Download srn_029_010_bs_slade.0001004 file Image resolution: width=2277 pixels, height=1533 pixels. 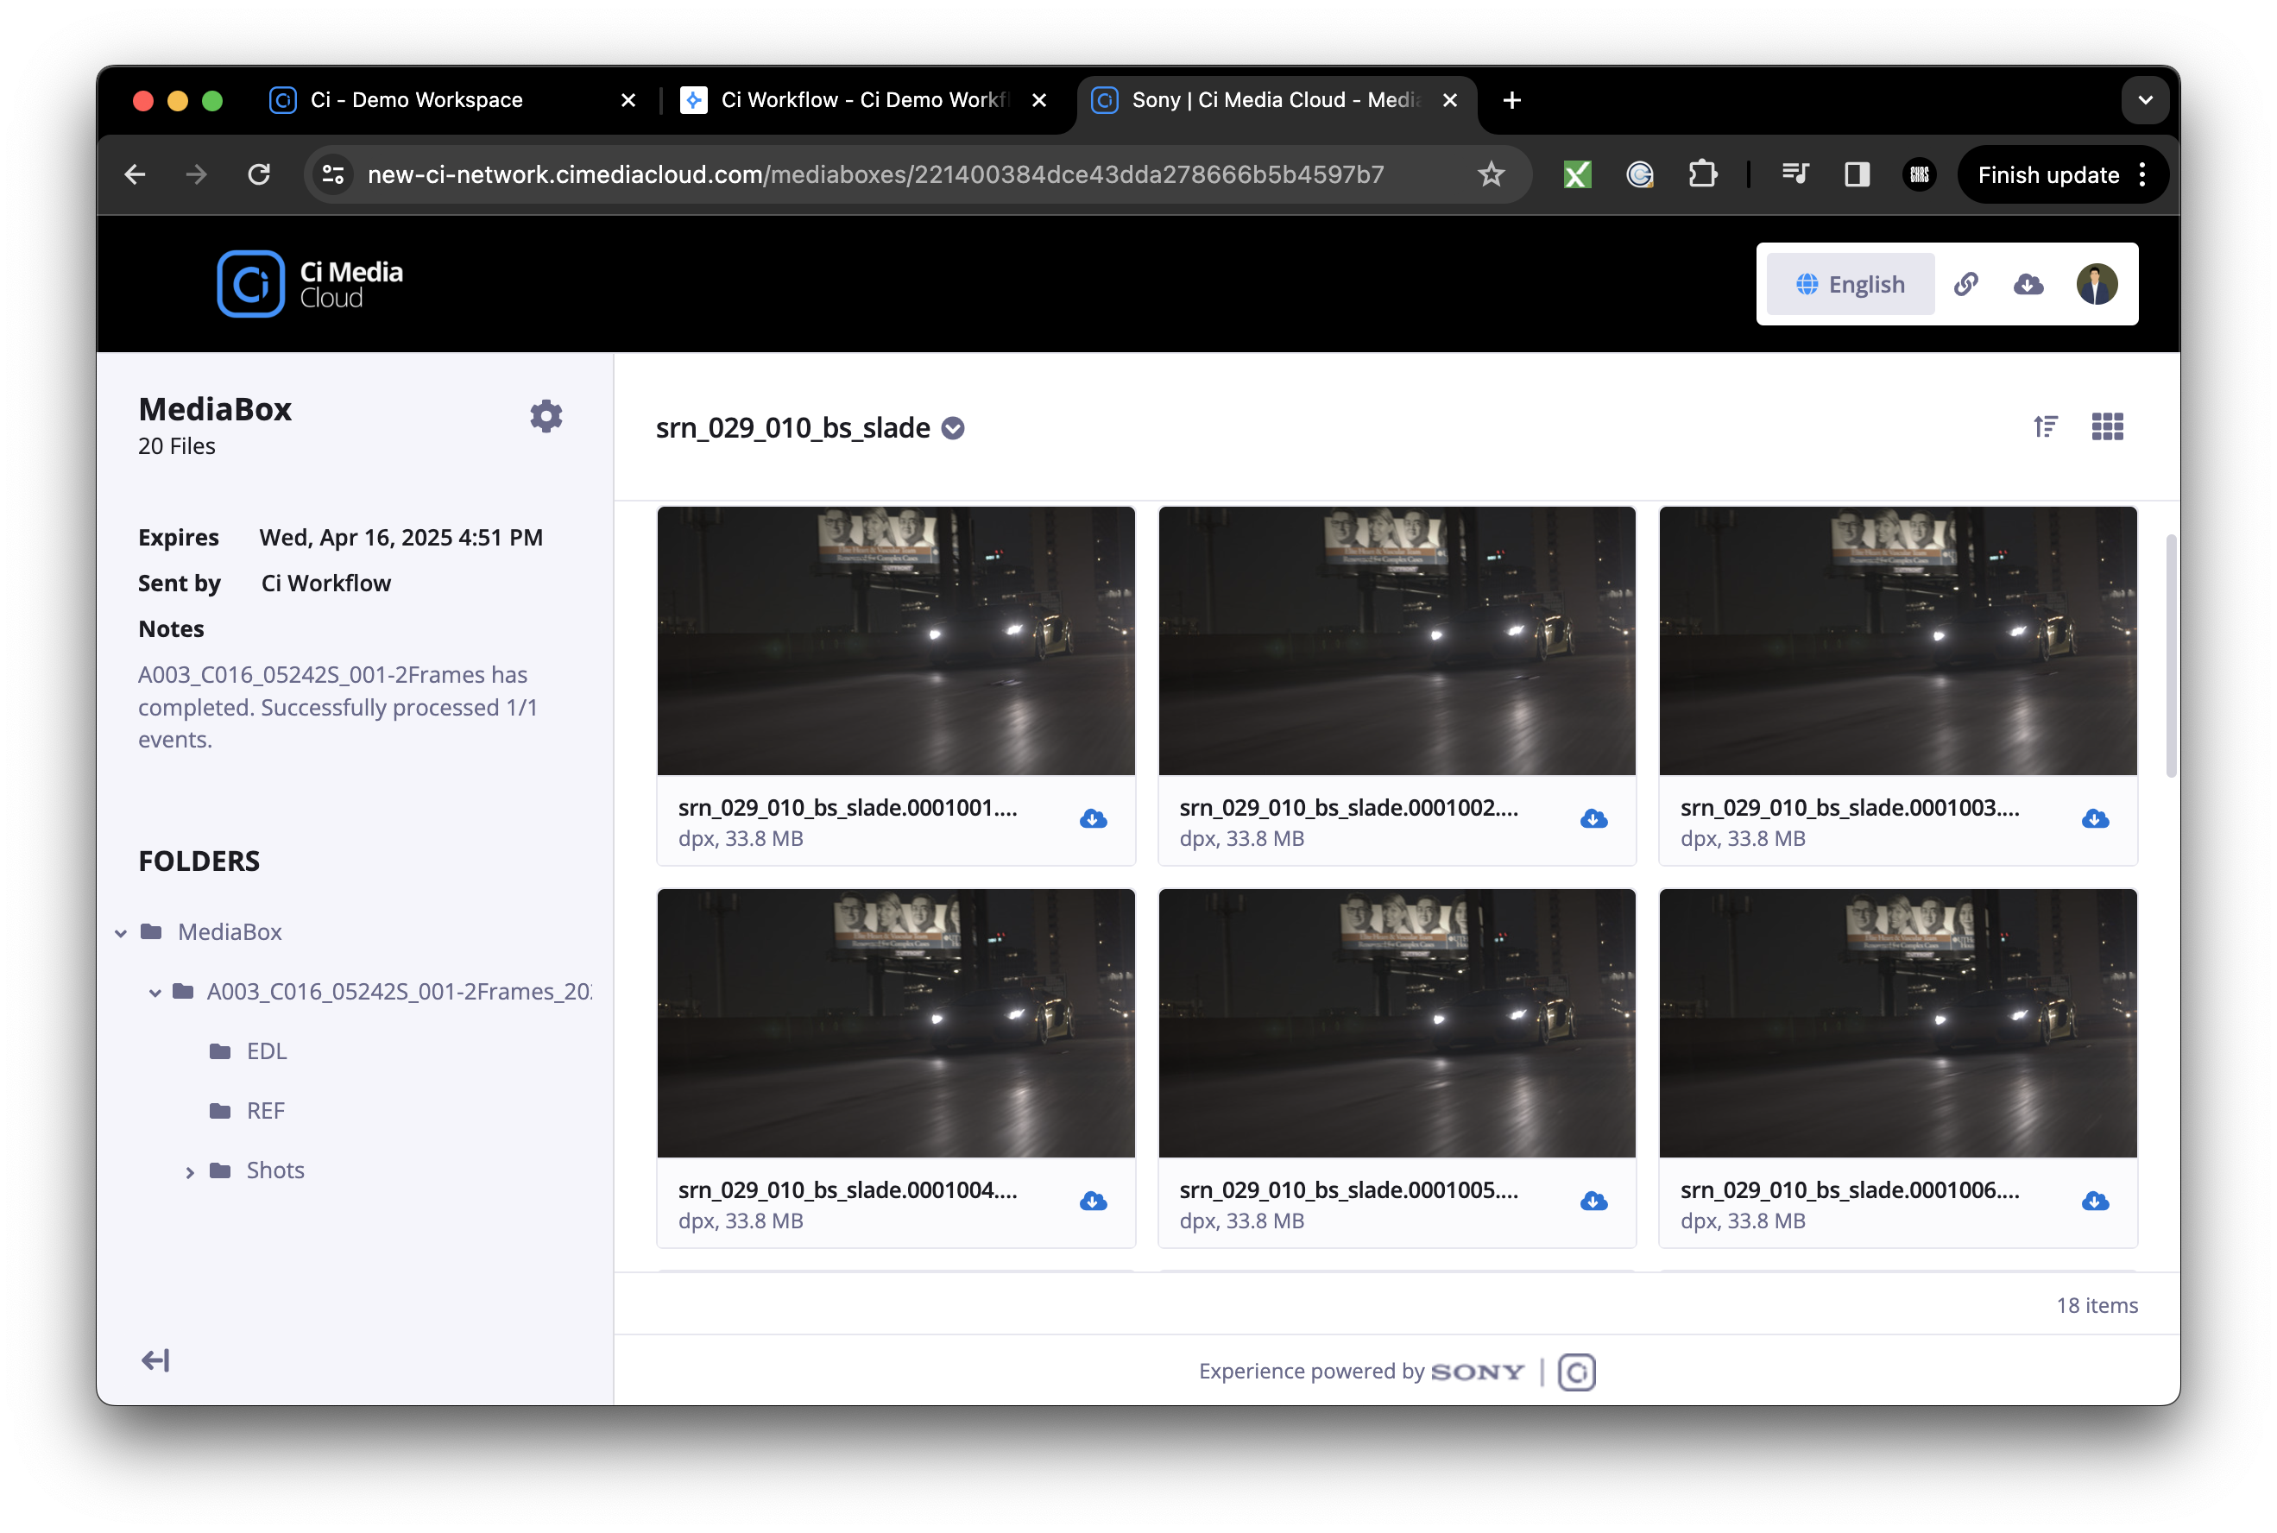point(1093,1202)
